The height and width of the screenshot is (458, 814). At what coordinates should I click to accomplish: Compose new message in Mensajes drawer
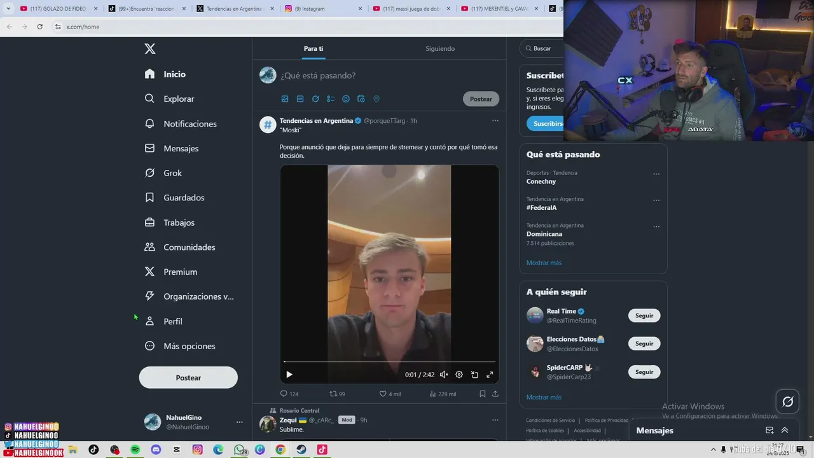click(769, 431)
